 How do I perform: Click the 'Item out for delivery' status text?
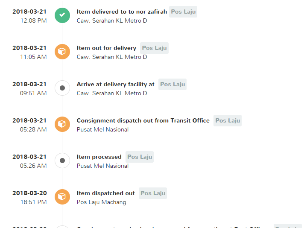pyautogui.click(x=106, y=48)
